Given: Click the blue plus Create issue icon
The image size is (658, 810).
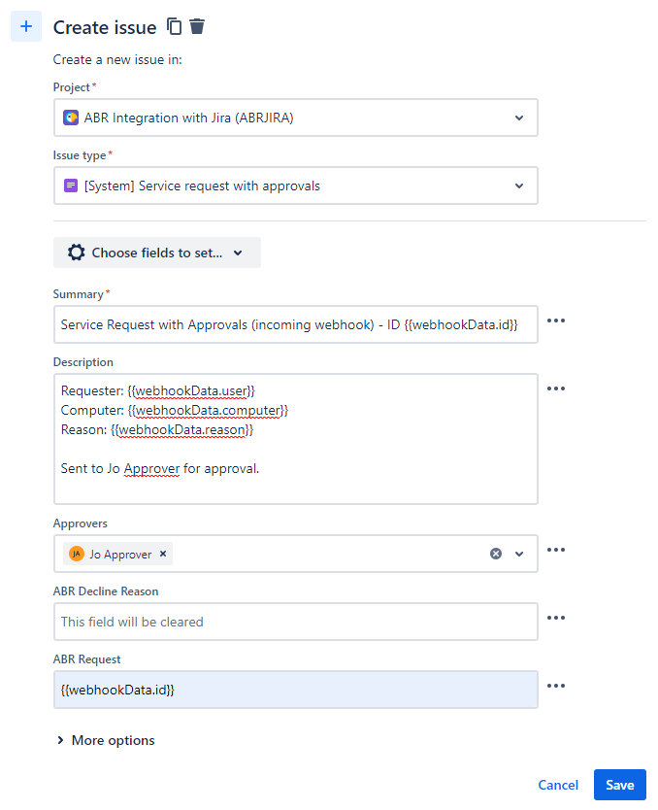Looking at the screenshot, I should 26,26.
